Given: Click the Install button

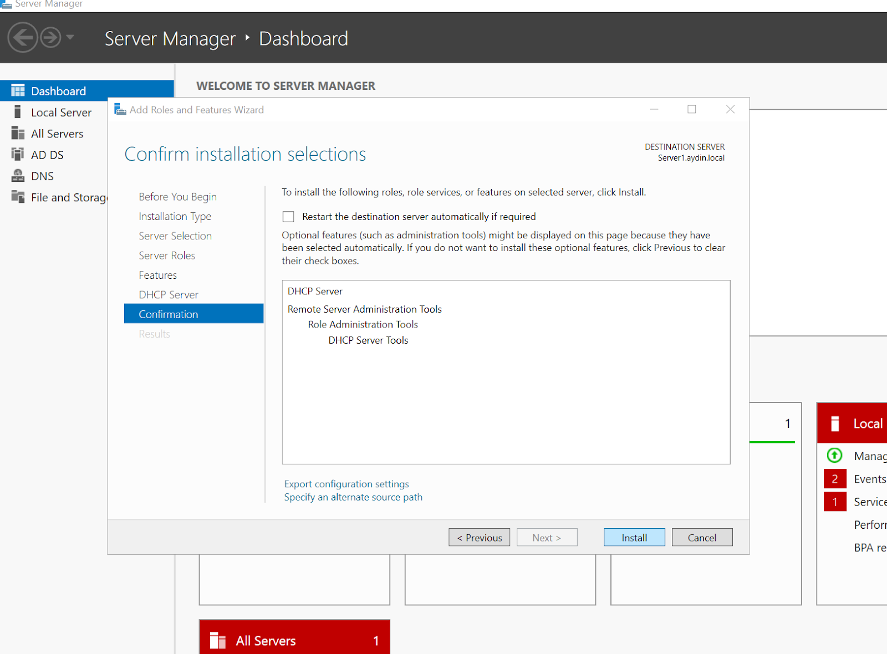Looking at the screenshot, I should [x=634, y=538].
